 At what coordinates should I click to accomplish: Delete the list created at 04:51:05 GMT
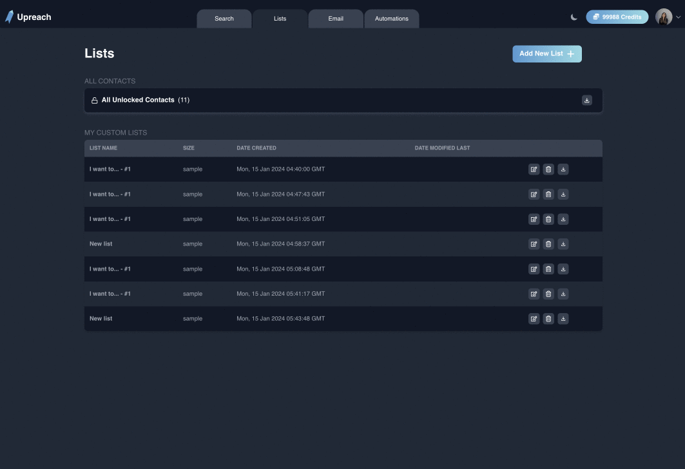coord(548,219)
